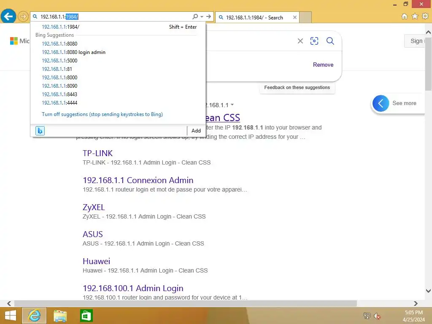Click horizontal scrollbar left arrow
This screenshot has width=432, height=324.
pos(9,303)
